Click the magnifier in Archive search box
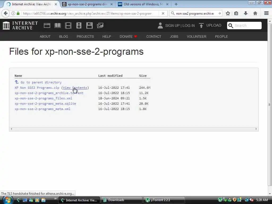This screenshot has width=272, height=204. [x=231, y=26]
